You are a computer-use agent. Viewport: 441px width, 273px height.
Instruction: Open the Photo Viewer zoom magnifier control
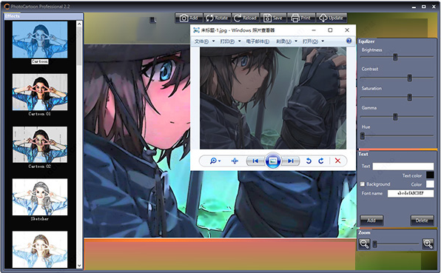215,161
